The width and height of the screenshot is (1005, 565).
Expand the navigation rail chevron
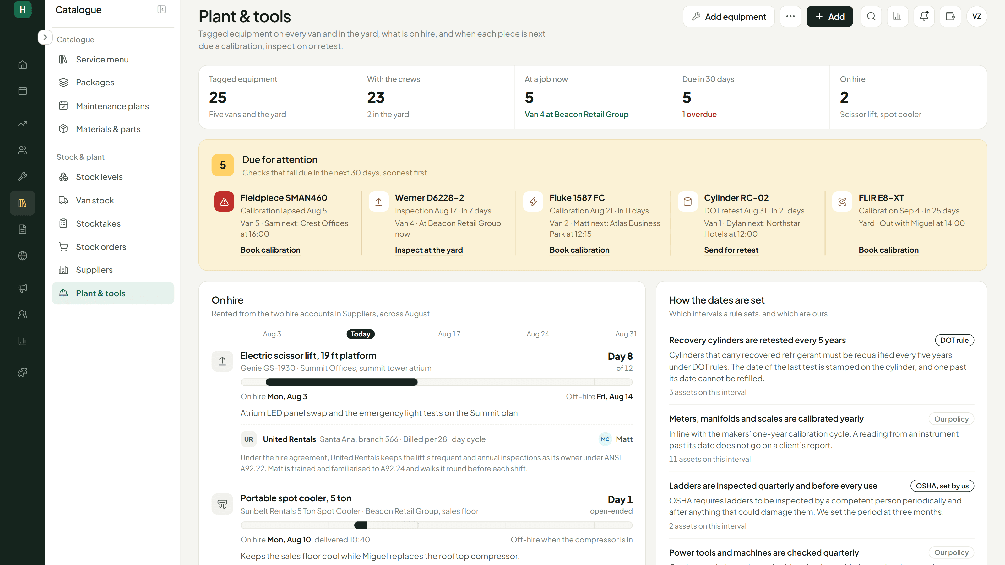pyautogui.click(x=45, y=37)
